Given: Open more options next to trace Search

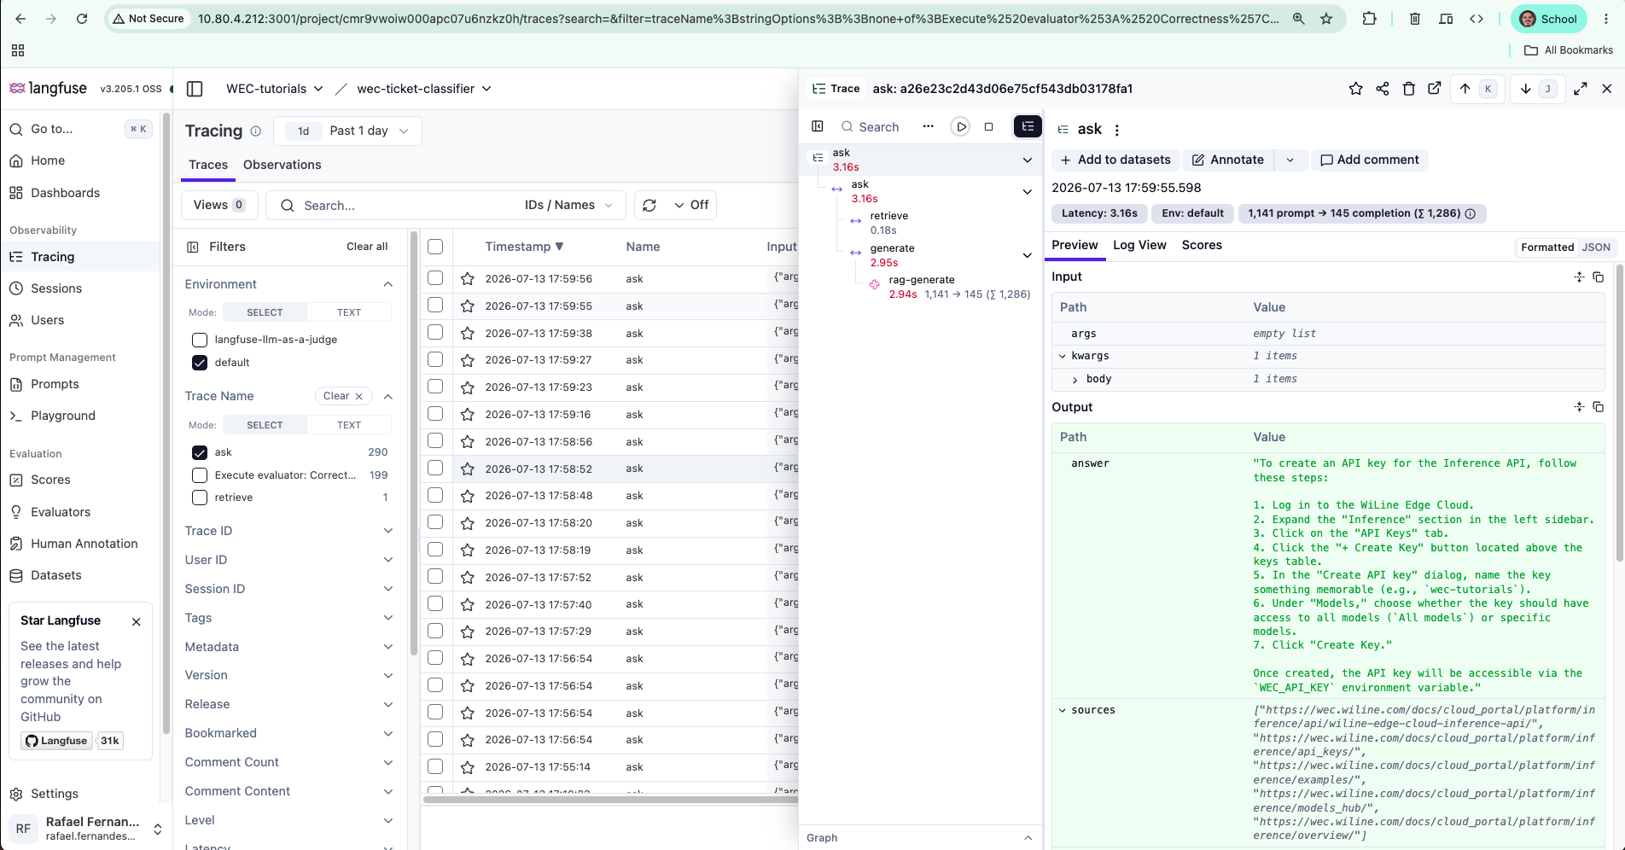Looking at the screenshot, I should click(x=928, y=127).
